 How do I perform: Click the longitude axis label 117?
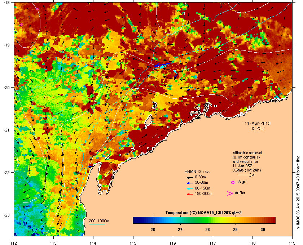point(213,243)
